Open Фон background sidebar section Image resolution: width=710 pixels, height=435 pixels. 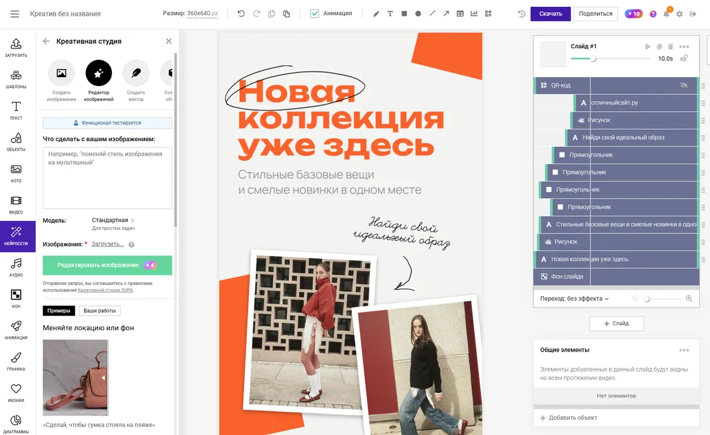pyautogui.click(x=16, y=299)
